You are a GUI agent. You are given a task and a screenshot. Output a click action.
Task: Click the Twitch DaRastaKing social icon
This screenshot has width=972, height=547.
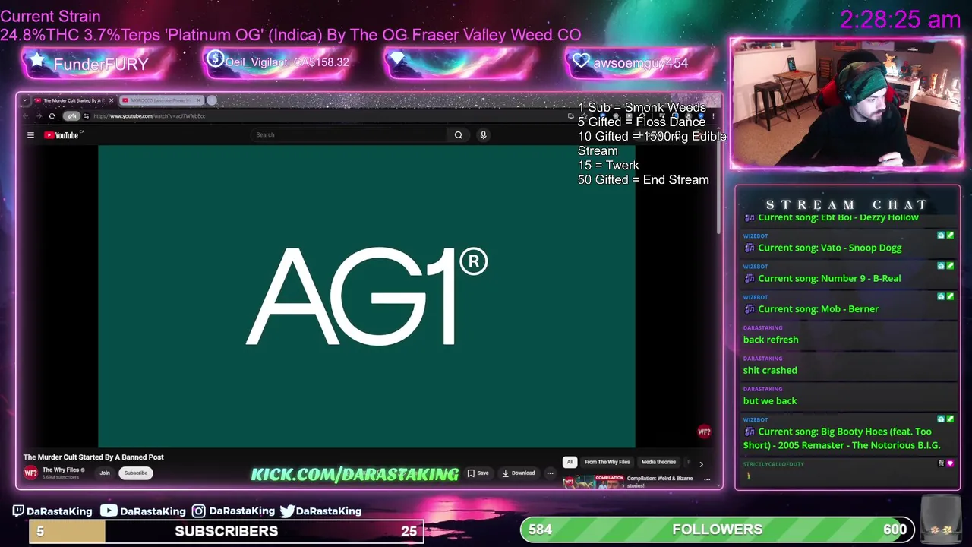point(18,511)
